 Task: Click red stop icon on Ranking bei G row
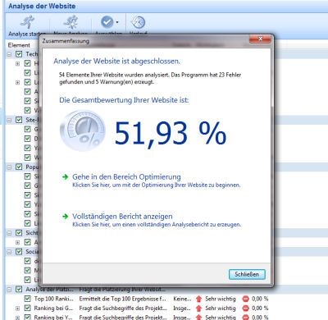[246, 309]
